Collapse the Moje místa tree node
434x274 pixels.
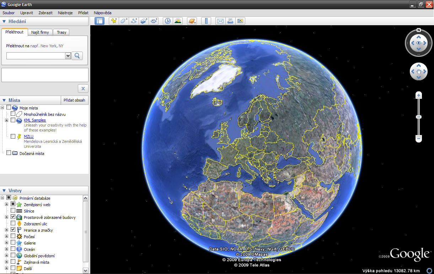(x=2, y=107)
